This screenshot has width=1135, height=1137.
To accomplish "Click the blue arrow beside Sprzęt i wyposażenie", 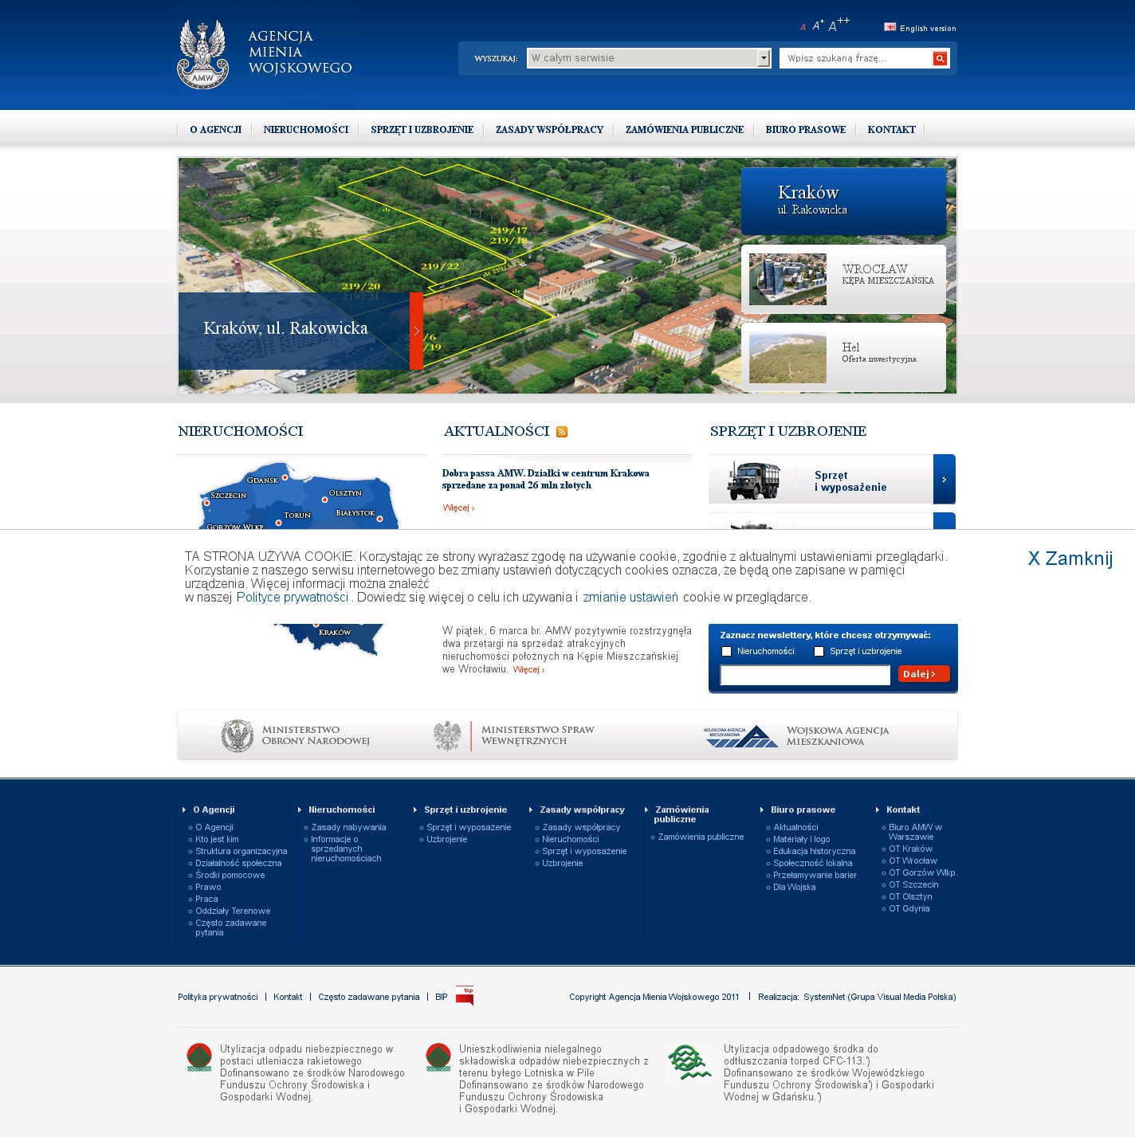I will pos(945,479).
